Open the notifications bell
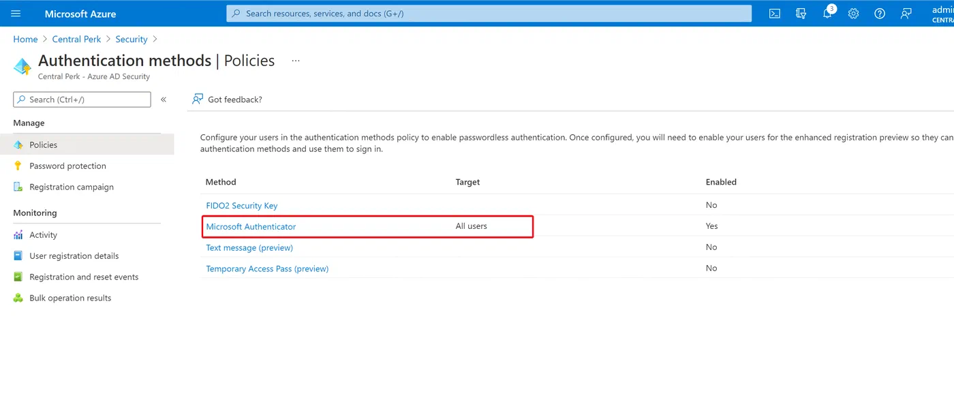The width and height of the screenshot is (954, 402). pos(828,13)
